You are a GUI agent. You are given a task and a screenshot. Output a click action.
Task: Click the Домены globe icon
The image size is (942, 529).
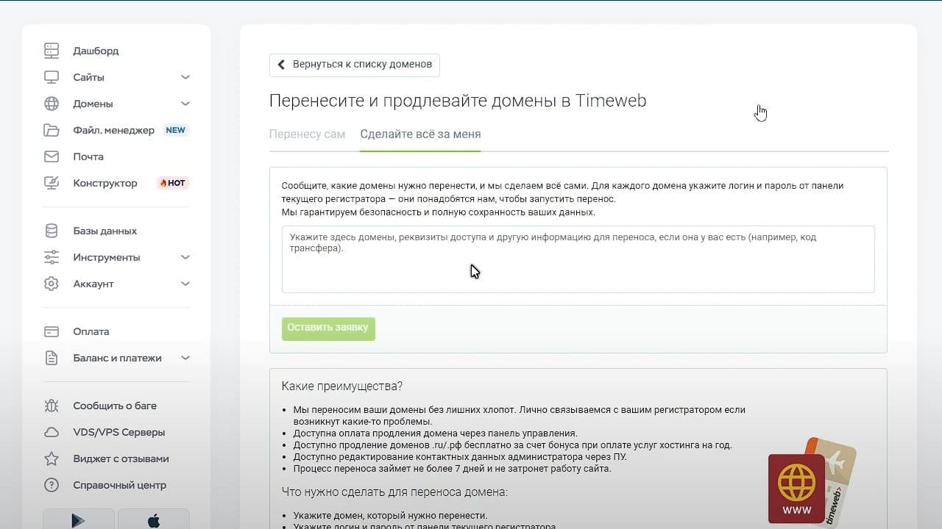[x=52, y=104]
